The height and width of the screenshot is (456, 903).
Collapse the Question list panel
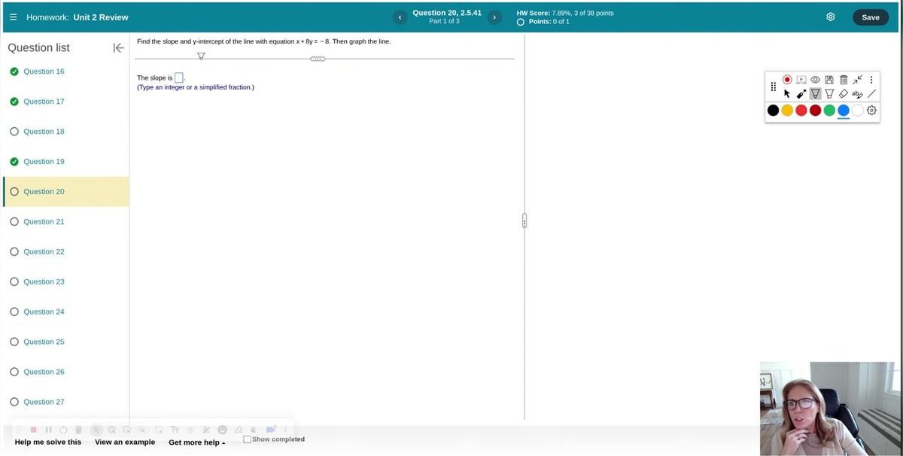coord(118,48)
